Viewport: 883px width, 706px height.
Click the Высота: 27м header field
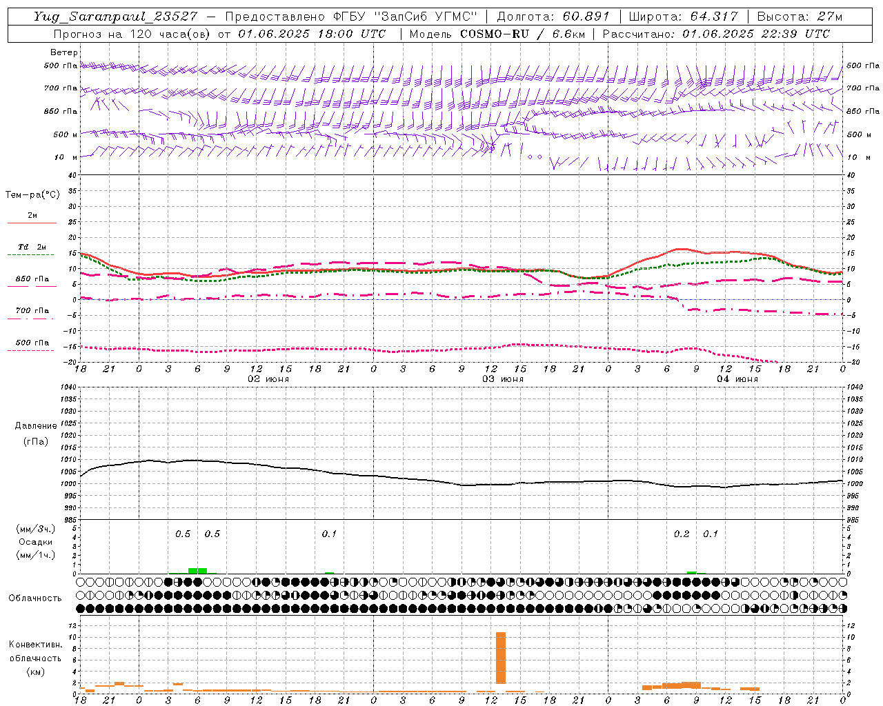click(800, 17)
